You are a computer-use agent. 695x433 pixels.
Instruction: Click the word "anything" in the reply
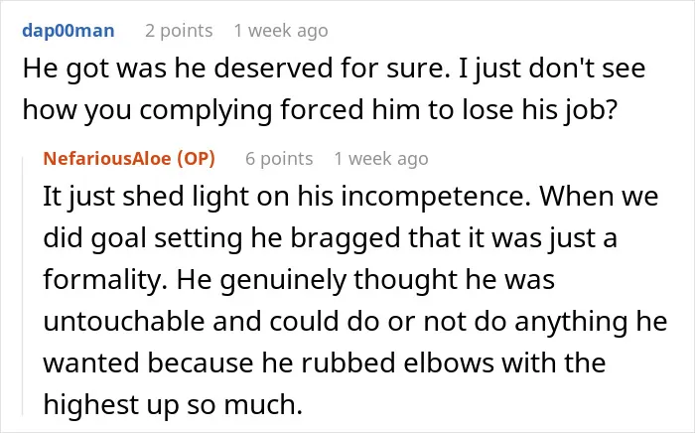pyautogui.click(x=571, y=322)
